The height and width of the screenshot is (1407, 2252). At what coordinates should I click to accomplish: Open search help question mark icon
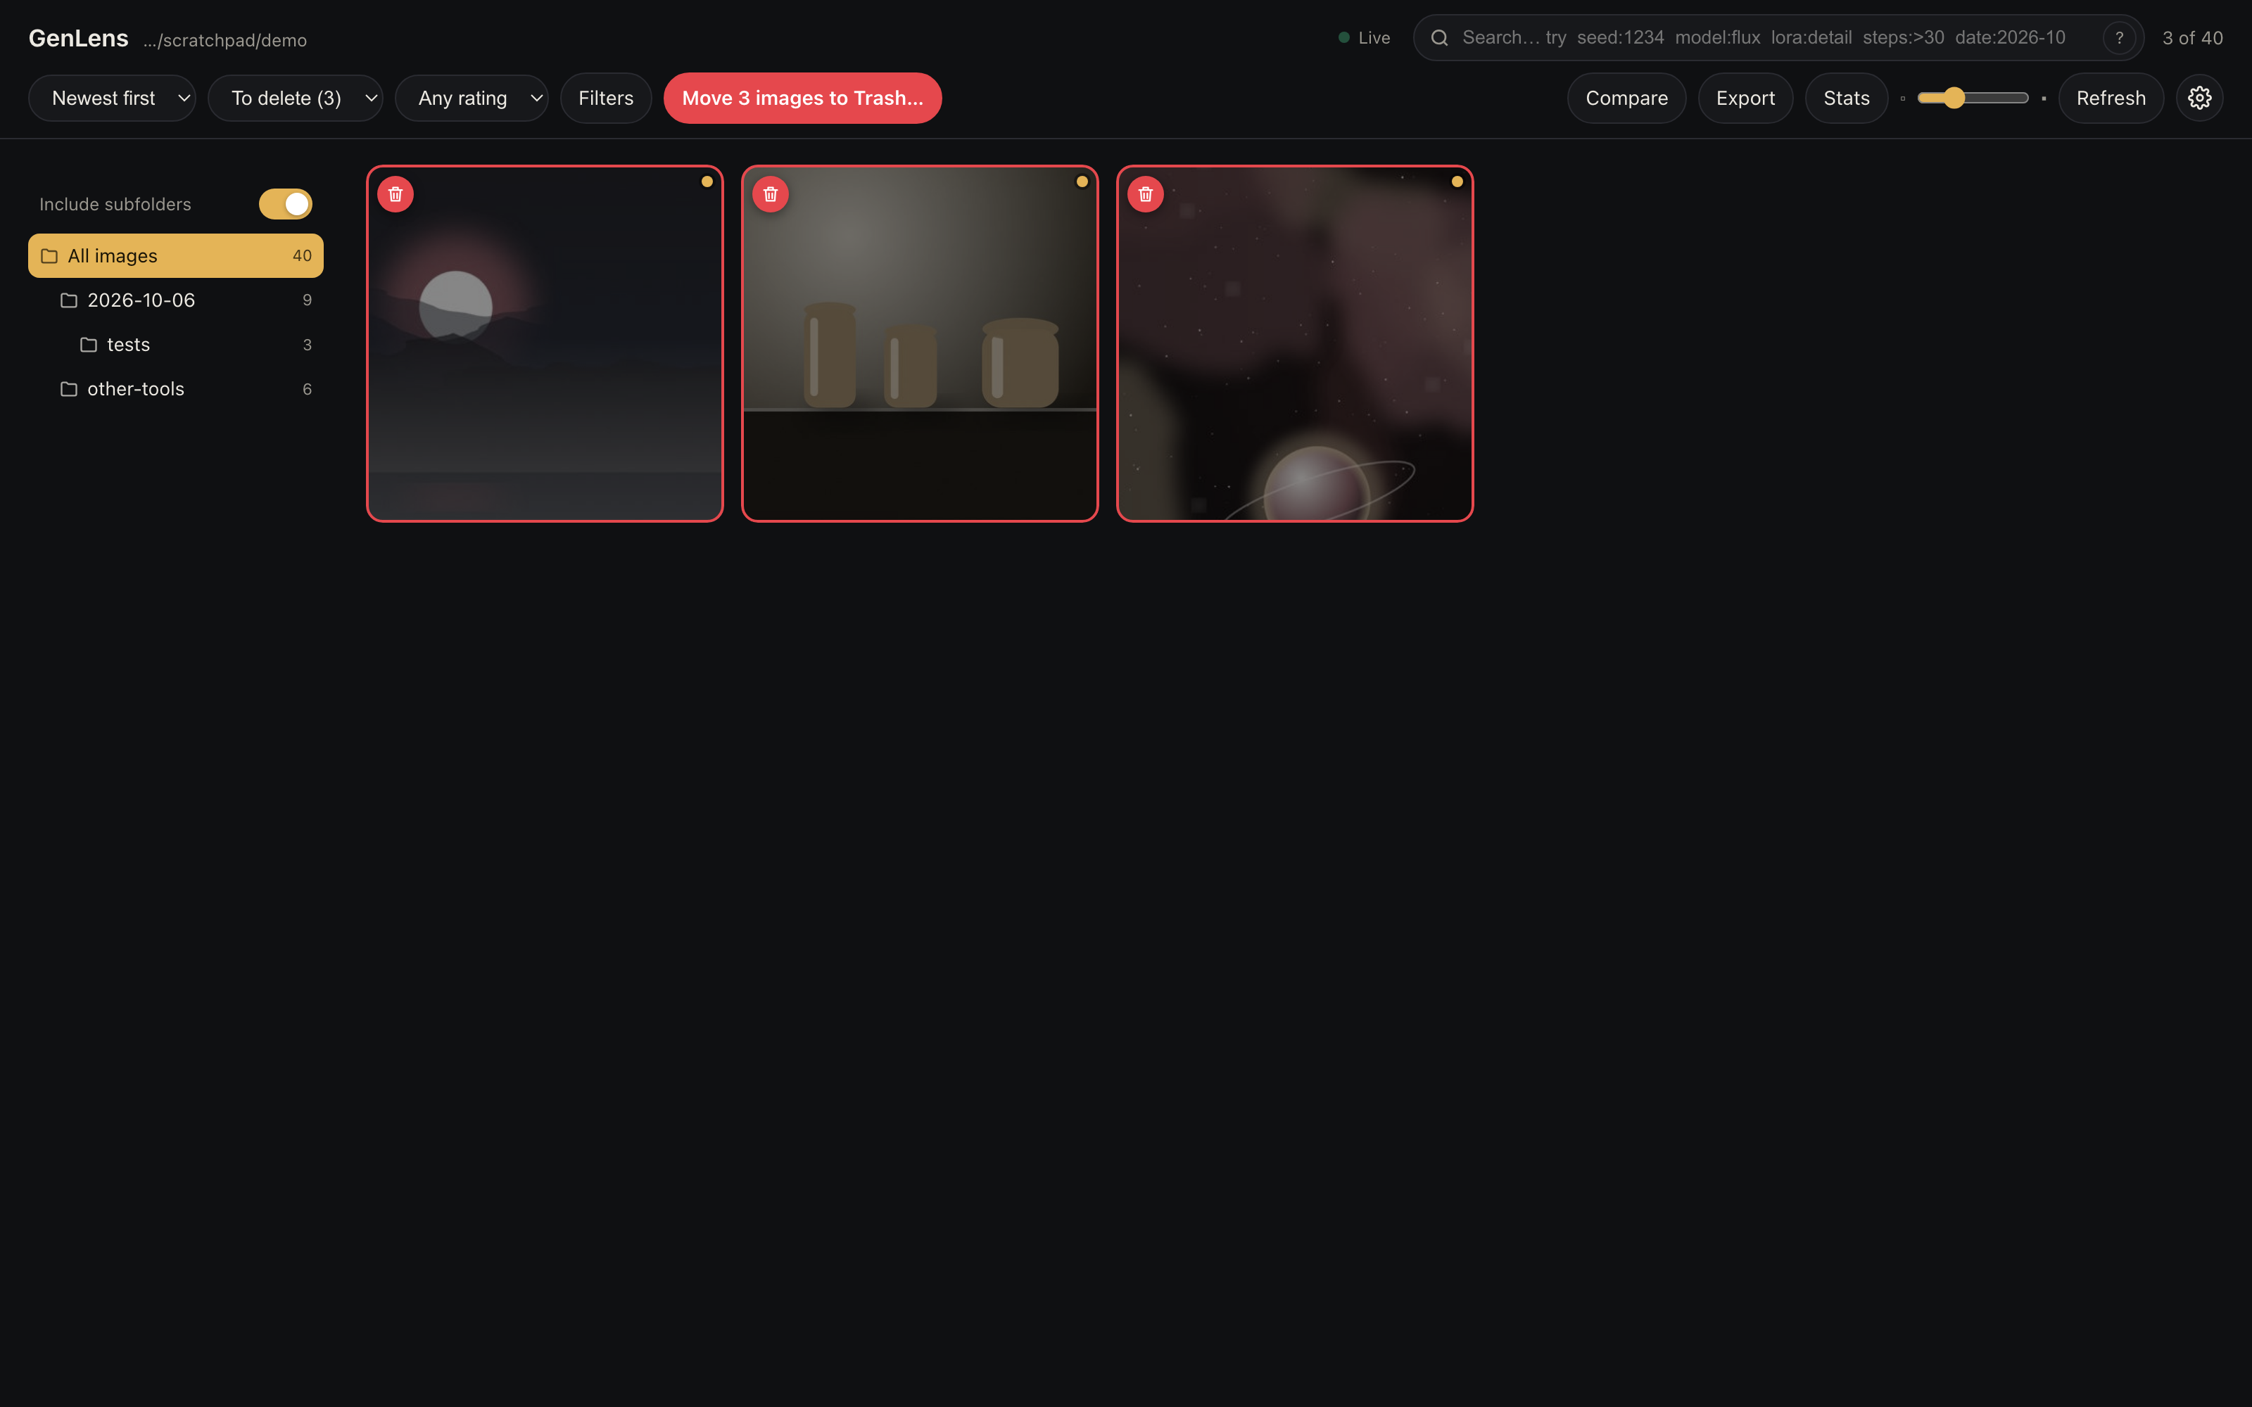point(2119,38)
